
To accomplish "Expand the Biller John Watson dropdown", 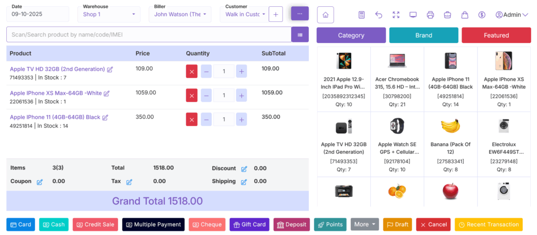I will point(180,14).
